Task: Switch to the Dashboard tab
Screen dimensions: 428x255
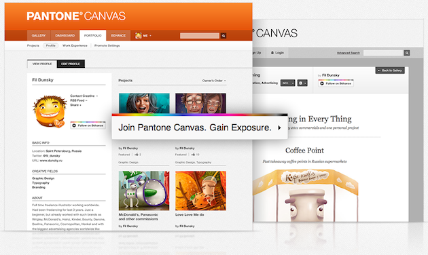Action: [65, 35]
